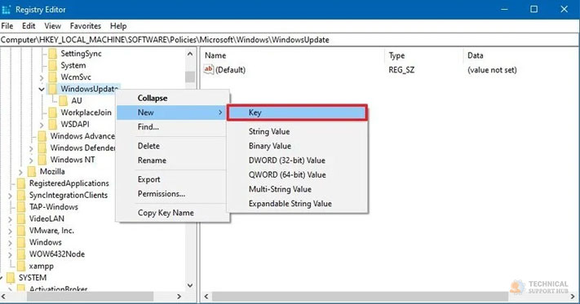Screen dimensions: 580x304
Task: Click the WcmSvc folder icon
Action: pos(53,77)
